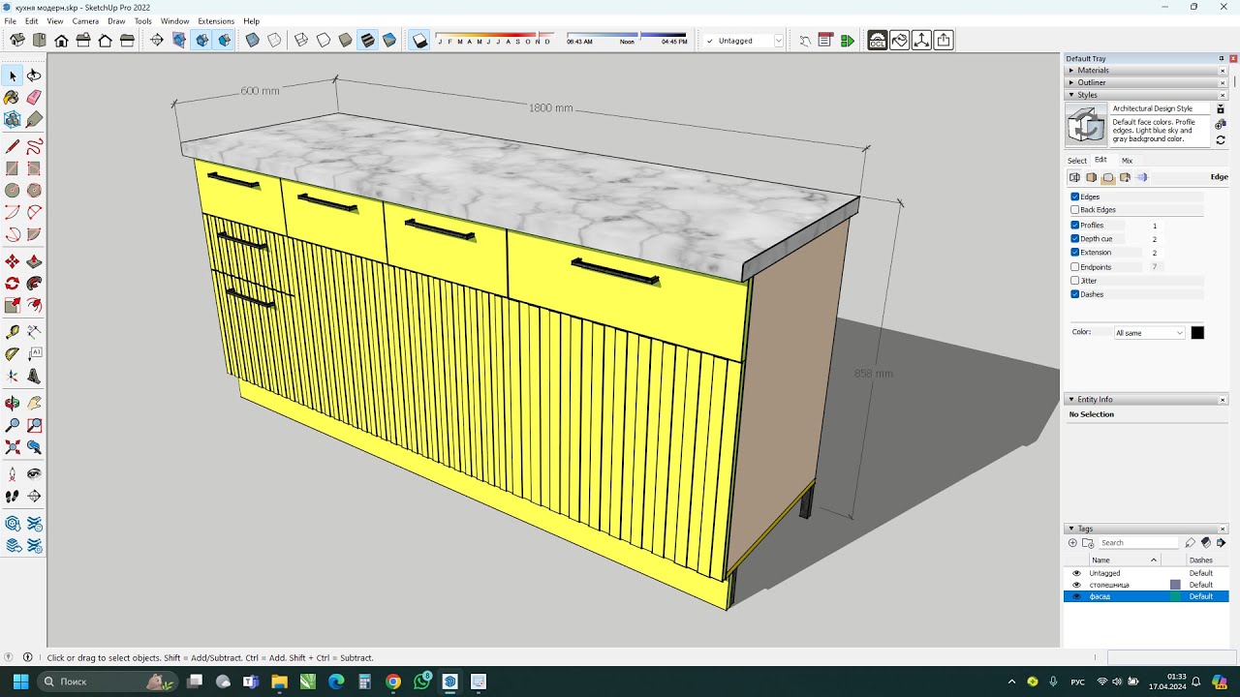Sort tags by Name column header
The height and width of the screenshot is (697, 1240).
tap(1124, 560)
